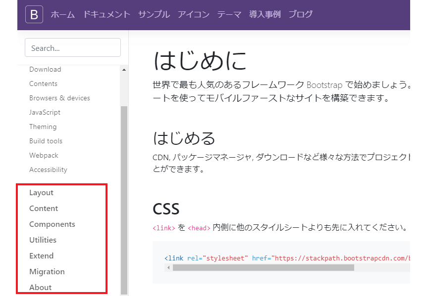Open the Accessibility sidebar link
The image size is (427, 296).
(x=48, y=169)
